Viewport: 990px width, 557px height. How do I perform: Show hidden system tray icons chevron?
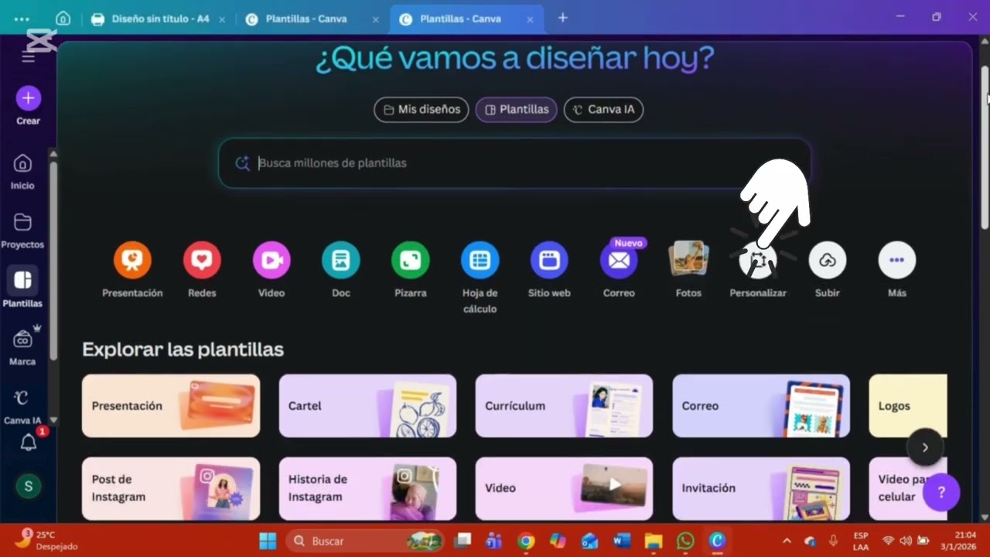point(787,541)
